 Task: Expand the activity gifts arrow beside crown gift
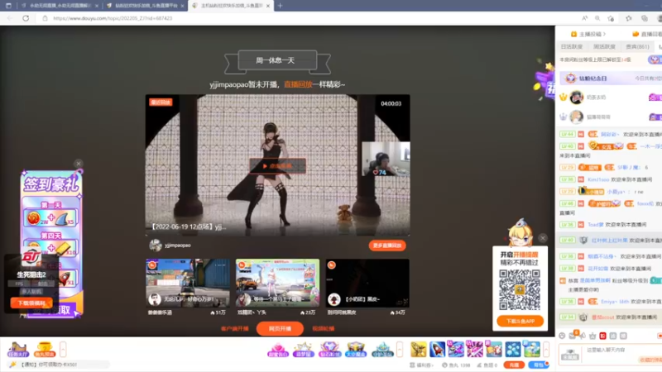[400, 349]
